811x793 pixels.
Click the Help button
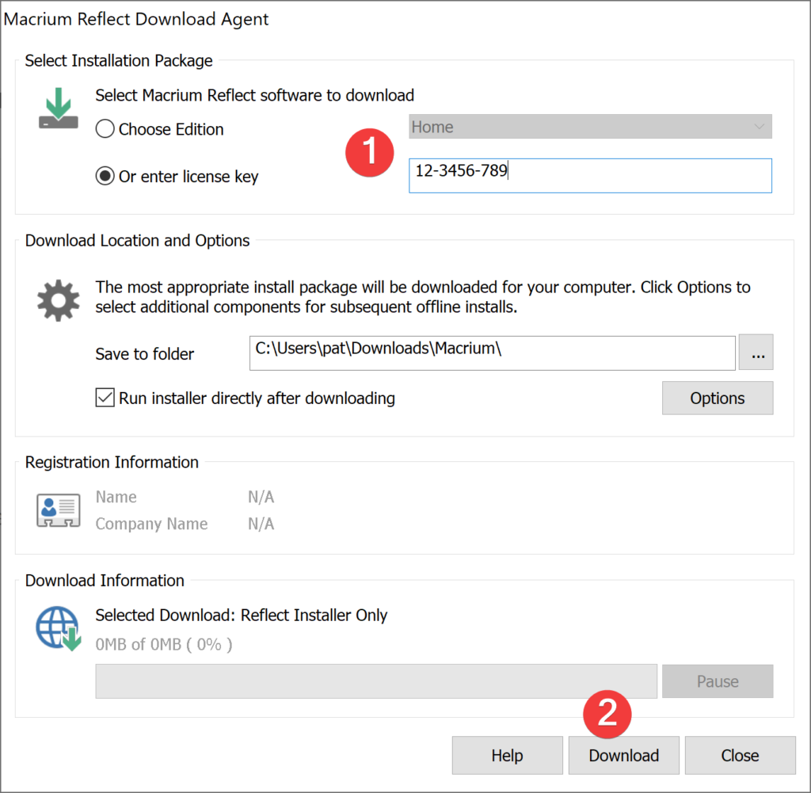[507, 756]
